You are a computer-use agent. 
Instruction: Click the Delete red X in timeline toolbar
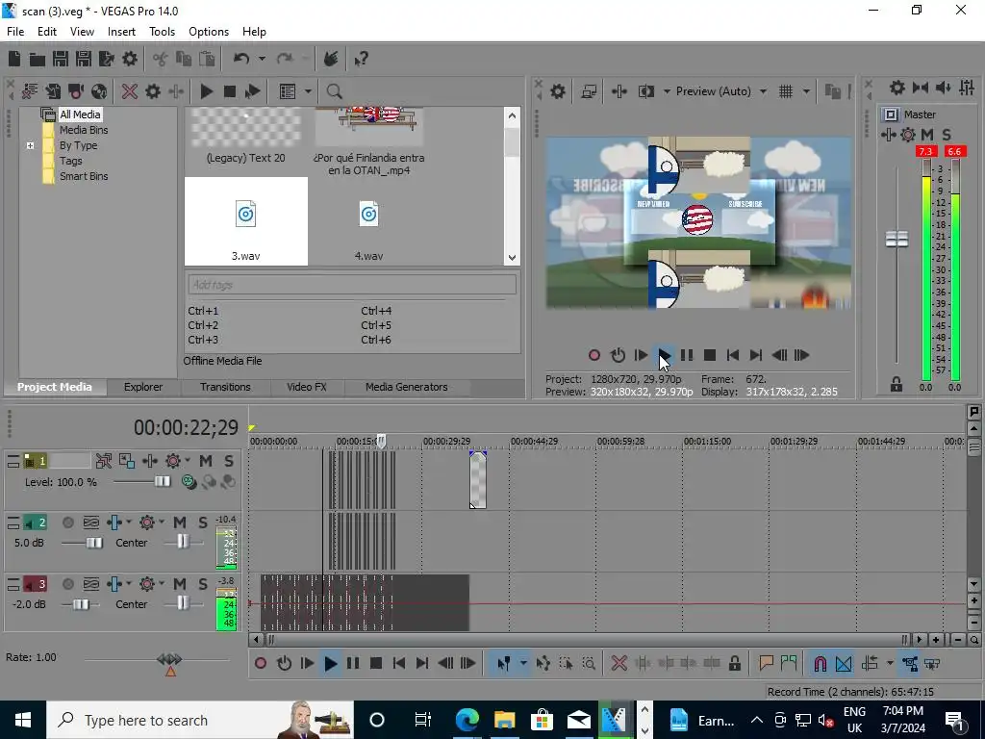619,663
